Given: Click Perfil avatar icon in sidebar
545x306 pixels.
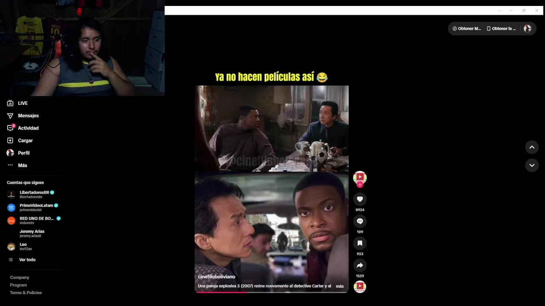Looking at the screenshot, I should (x=10, y=153).
